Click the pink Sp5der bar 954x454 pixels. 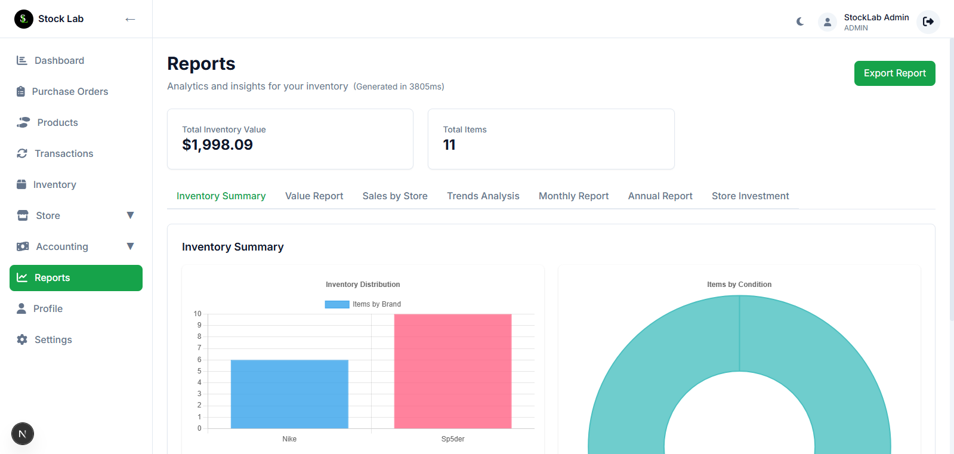click(x=453, y=371)
